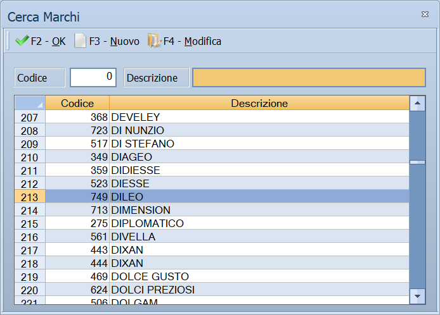Click the folder Modifica icon
The width and height of the screenshot is (440, 315).
[x=154, y=41]
